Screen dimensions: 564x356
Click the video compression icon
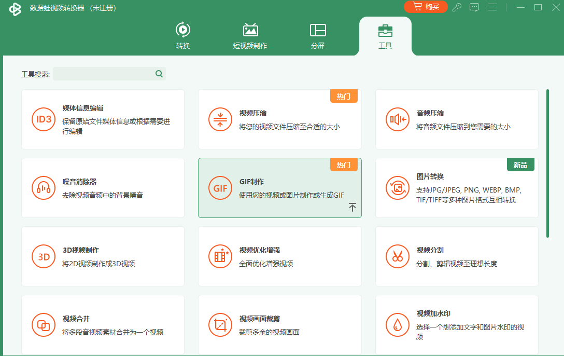[220, 119]
